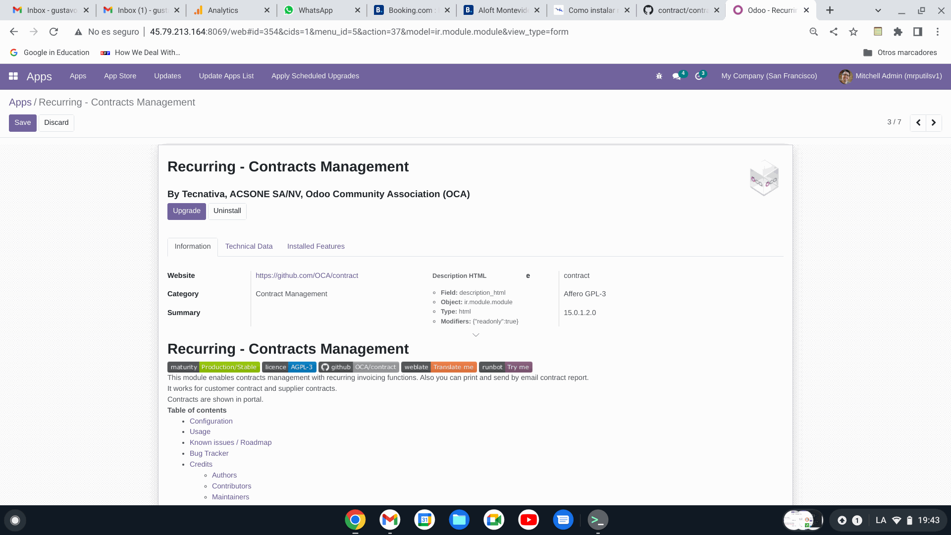Expand the tab search dropdown arrow
The image size is (951, 535).
878,10
